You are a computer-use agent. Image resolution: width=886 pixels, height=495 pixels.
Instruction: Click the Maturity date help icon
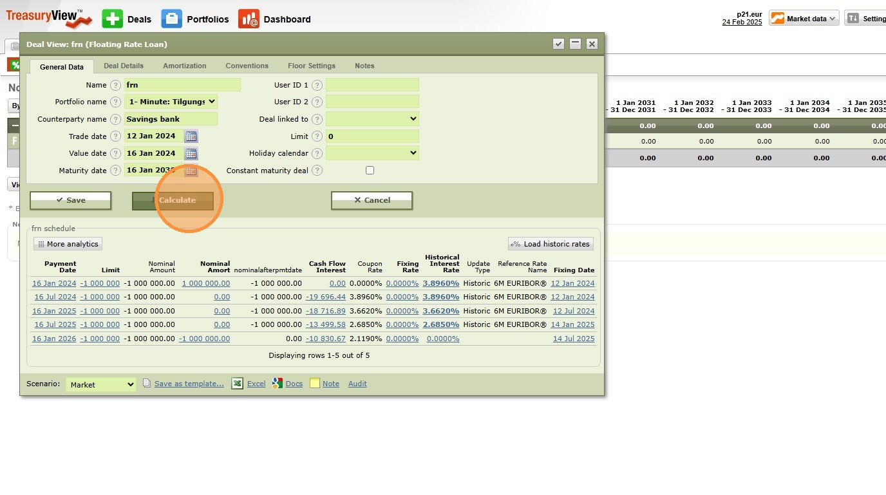(115, 171)
